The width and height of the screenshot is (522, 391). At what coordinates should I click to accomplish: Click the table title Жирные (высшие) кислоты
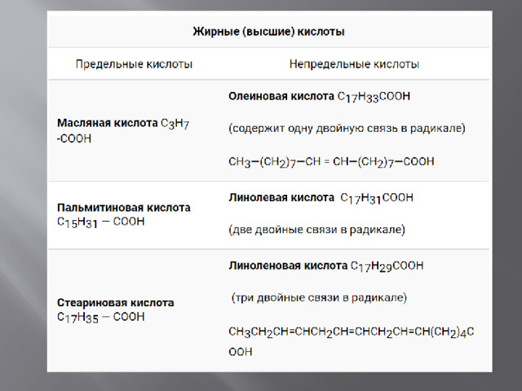click(x=268, y=32)
